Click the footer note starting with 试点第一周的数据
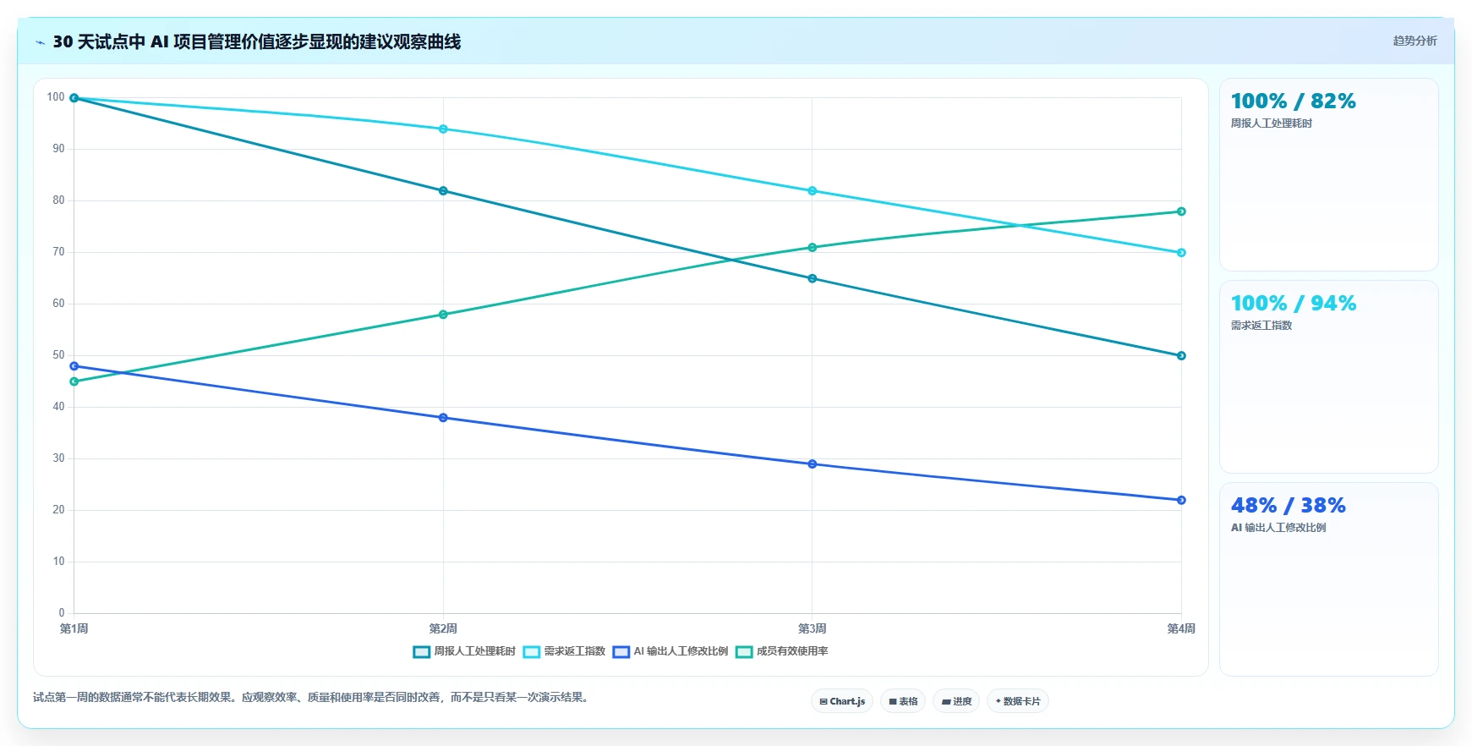Image resolution: width=1472 pixels, height=746 pixels. point(312,698)
